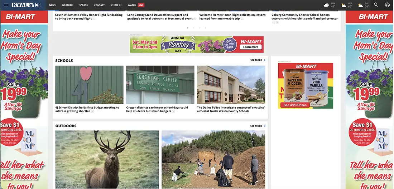Open Coburg Community Charter School headline
Screen dimensions: 394x189
click(305, 16)
